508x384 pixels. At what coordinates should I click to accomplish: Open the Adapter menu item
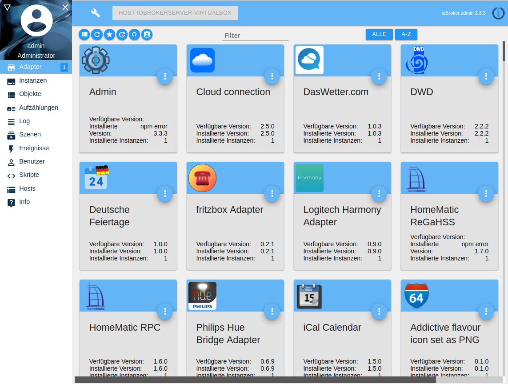(x=36, y=67)
